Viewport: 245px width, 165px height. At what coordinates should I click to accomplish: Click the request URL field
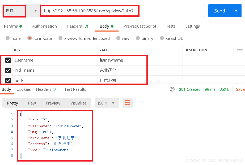coord(122,11)
